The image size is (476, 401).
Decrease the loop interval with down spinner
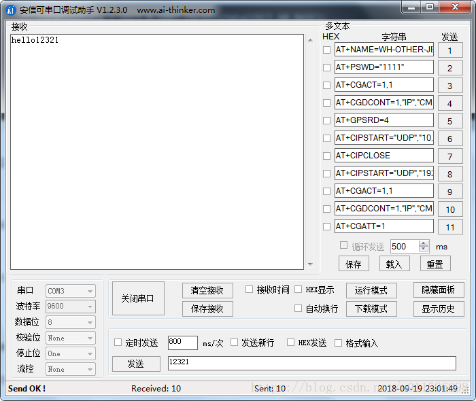[x=424, y=249]
